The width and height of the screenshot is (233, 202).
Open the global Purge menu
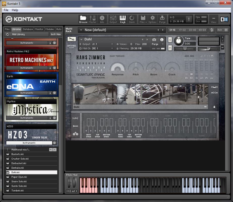click(x=162, y=19)
